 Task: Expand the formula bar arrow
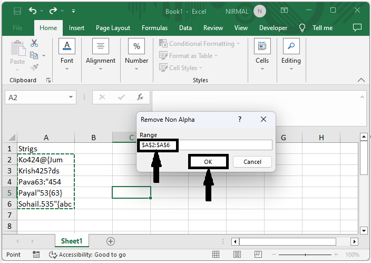pos(362,97)
